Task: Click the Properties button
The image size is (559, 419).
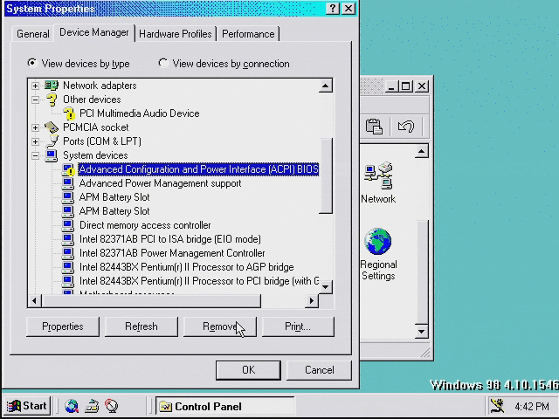Action: 63,326
